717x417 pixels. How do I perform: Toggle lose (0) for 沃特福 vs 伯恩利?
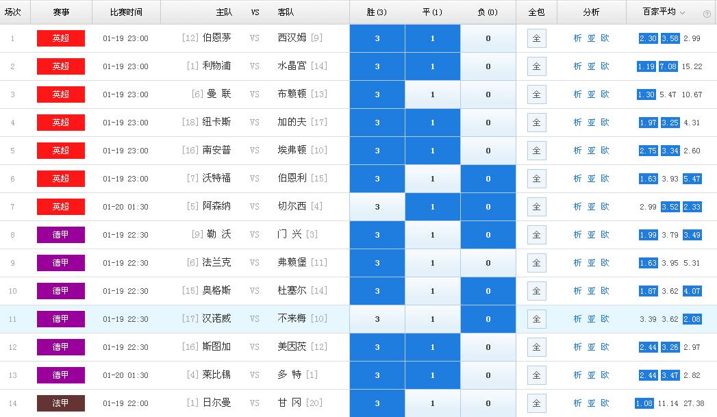pos(488,179)
